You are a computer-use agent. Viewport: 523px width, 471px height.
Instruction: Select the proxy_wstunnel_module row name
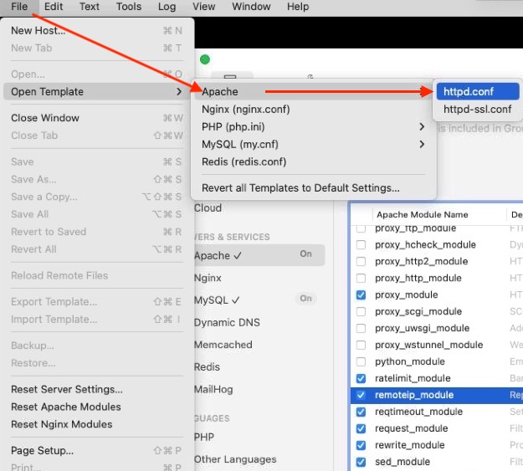point(429,345)
